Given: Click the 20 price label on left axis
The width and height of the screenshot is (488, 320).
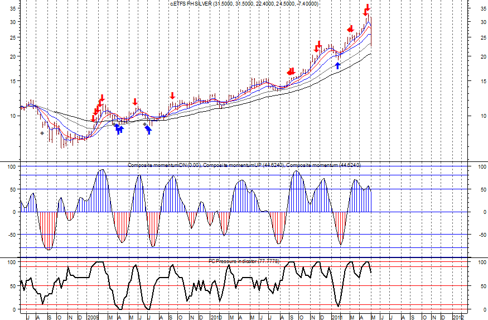Looking at the screenshot, I should coord(12,57).
